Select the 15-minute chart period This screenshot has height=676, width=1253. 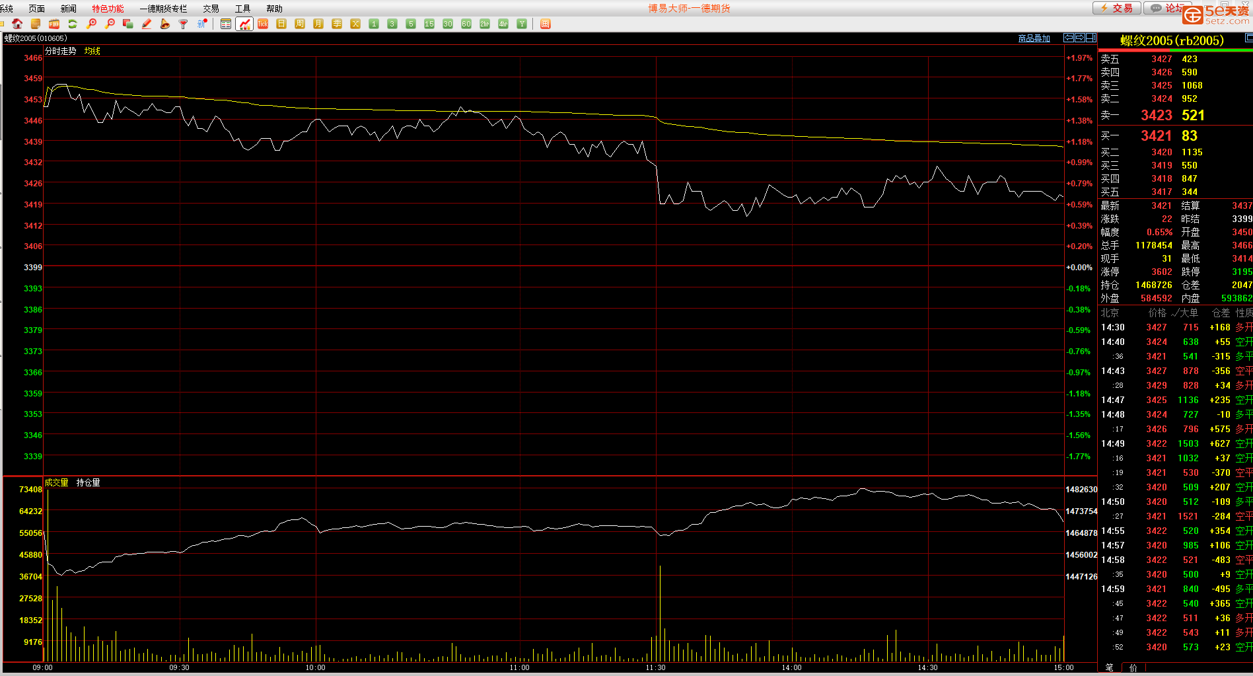click(429, 24)
